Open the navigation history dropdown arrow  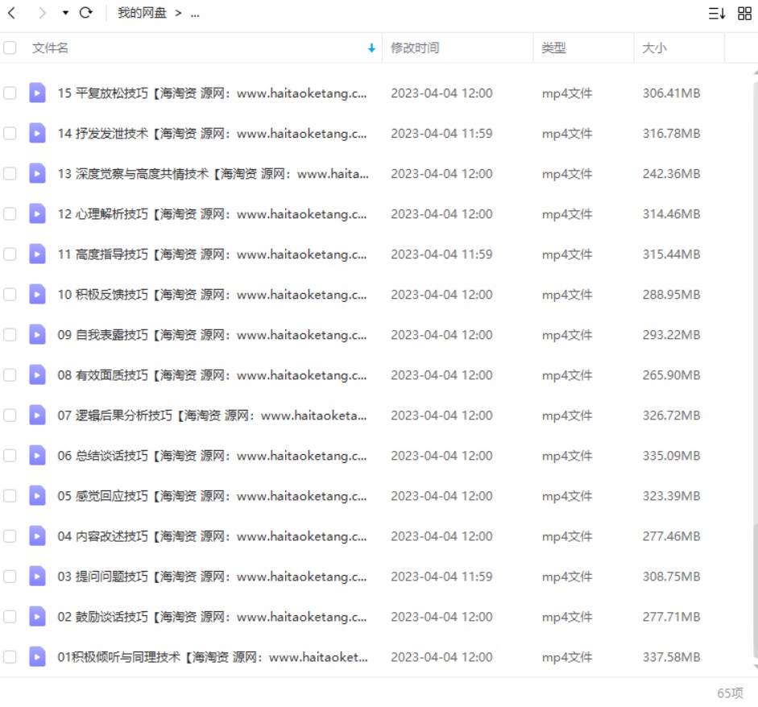pyautogui.click(x=65, y=13)
